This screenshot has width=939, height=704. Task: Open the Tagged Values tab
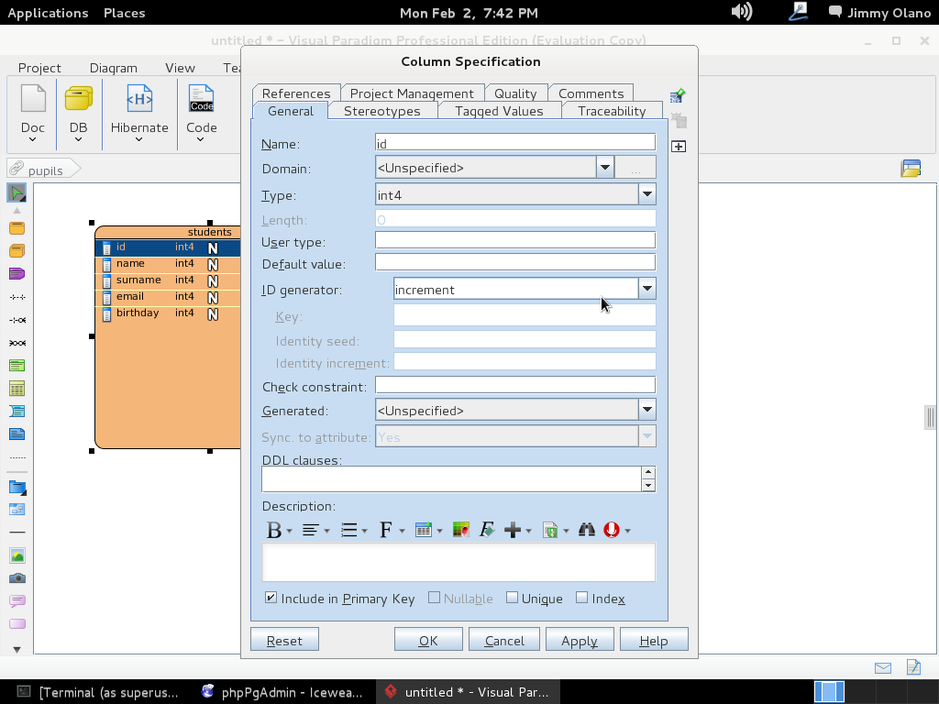pos(499,111)
